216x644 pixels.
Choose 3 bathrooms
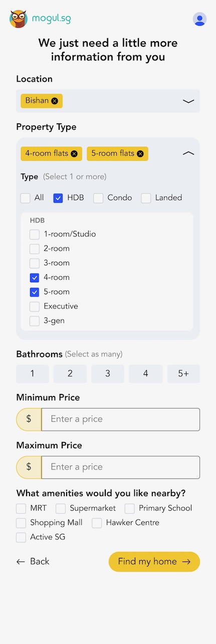108,374
